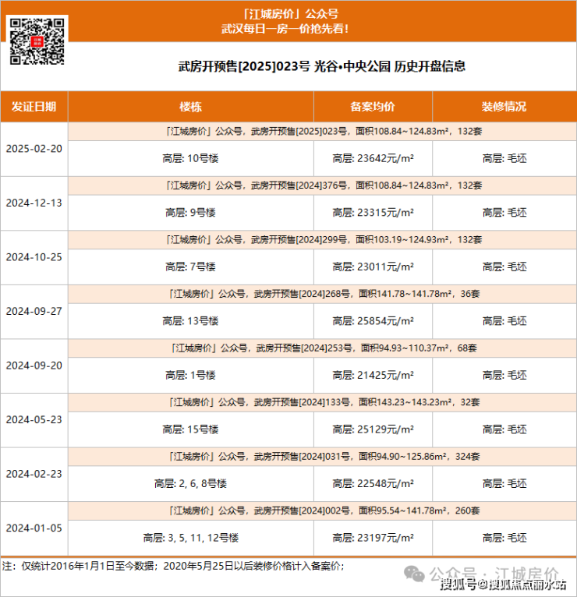Click 高层: 毛坯 in the 2024-01-05 row
The height and width of the screenshot is (597, 577).
[x=504, y=538]
